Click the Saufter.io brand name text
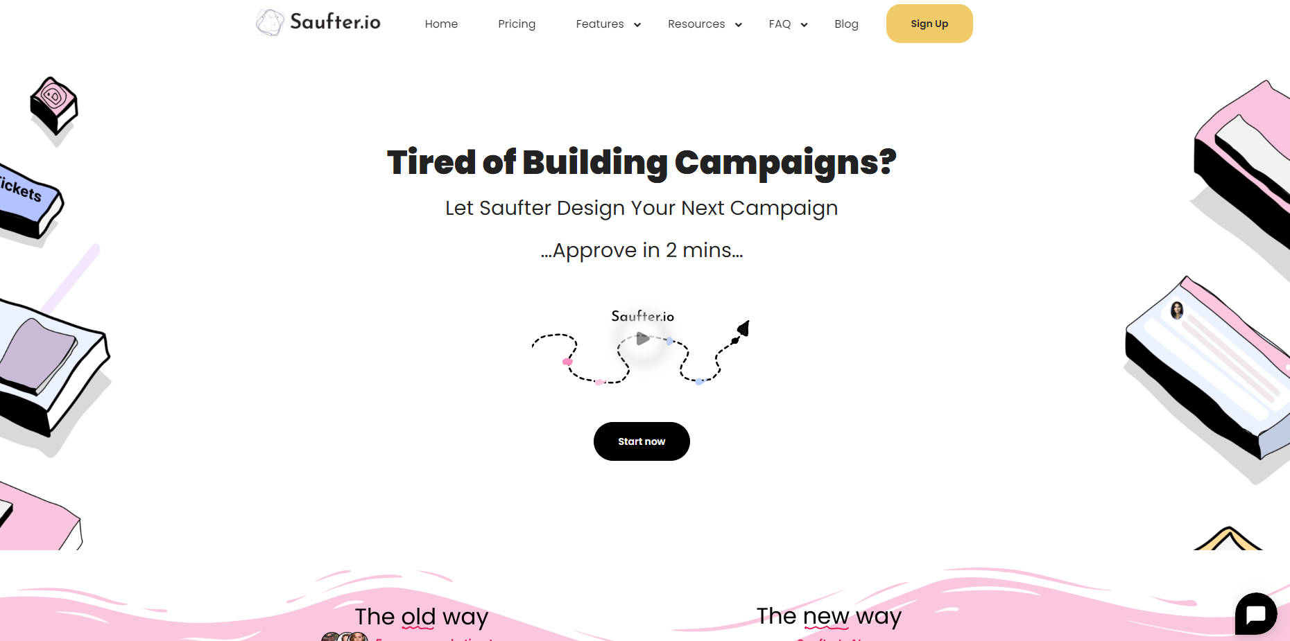 [335, 22]
